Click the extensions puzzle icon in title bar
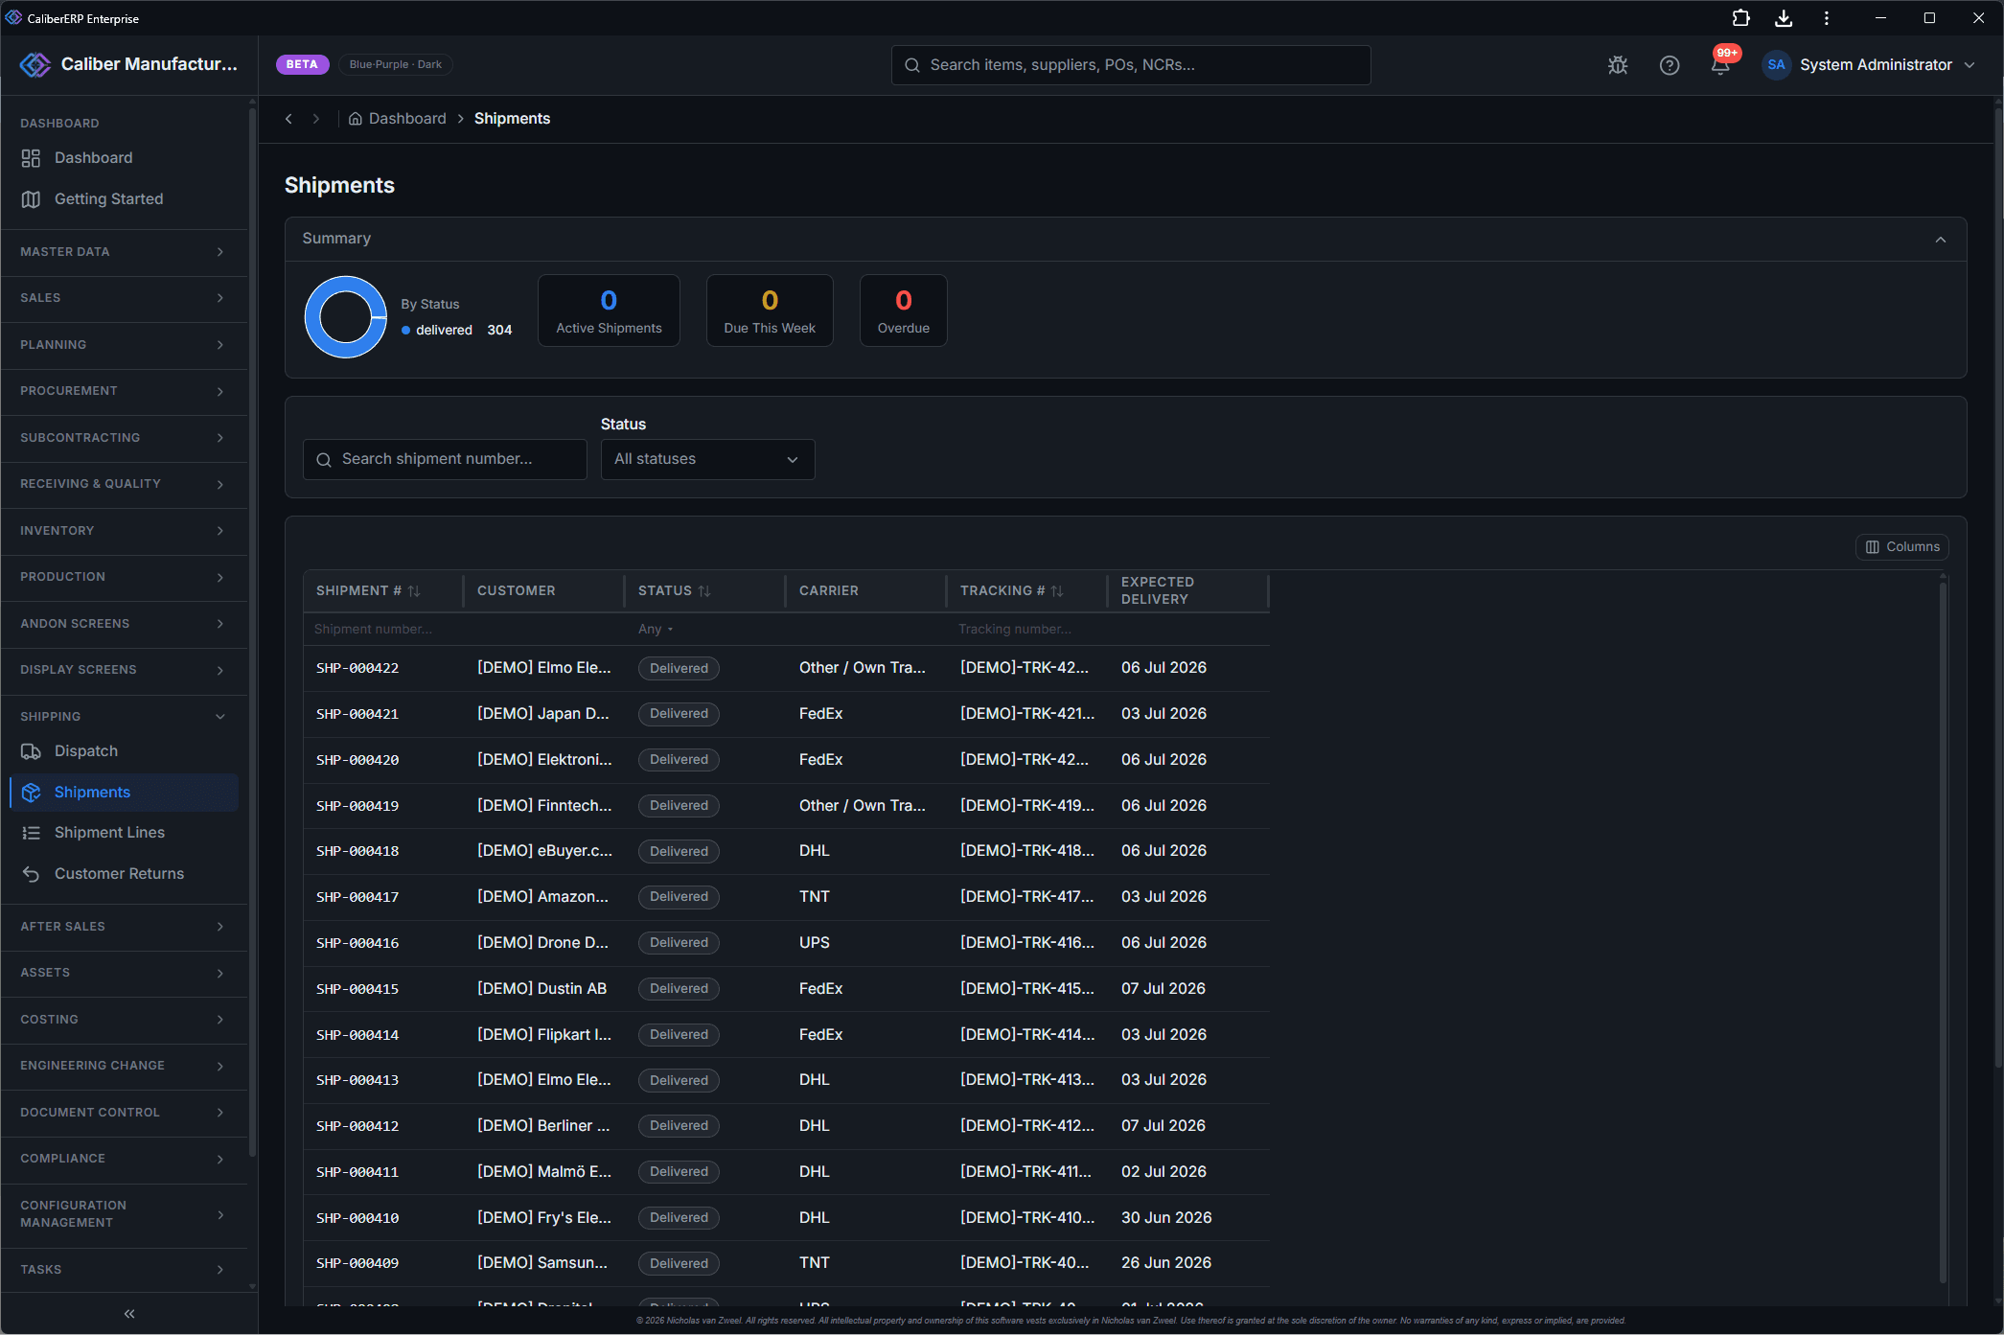Viewport: 2004px width, 1335px height. 1740,18
